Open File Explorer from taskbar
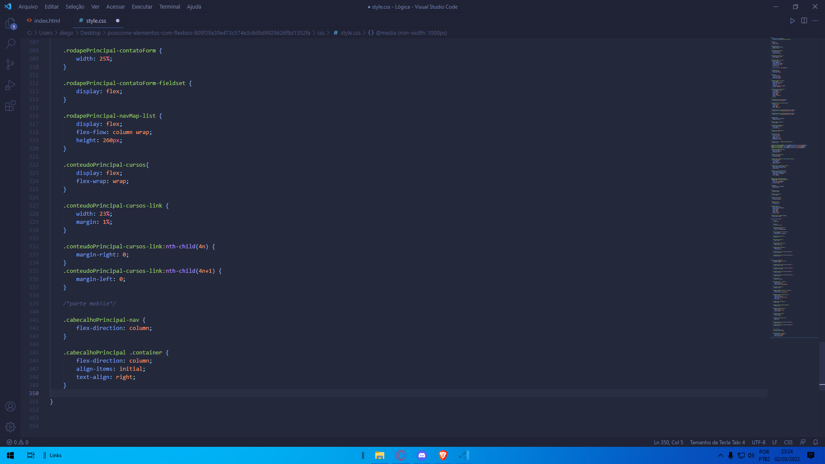The height and width of the screenshot is (464, 825). [379, 455]
